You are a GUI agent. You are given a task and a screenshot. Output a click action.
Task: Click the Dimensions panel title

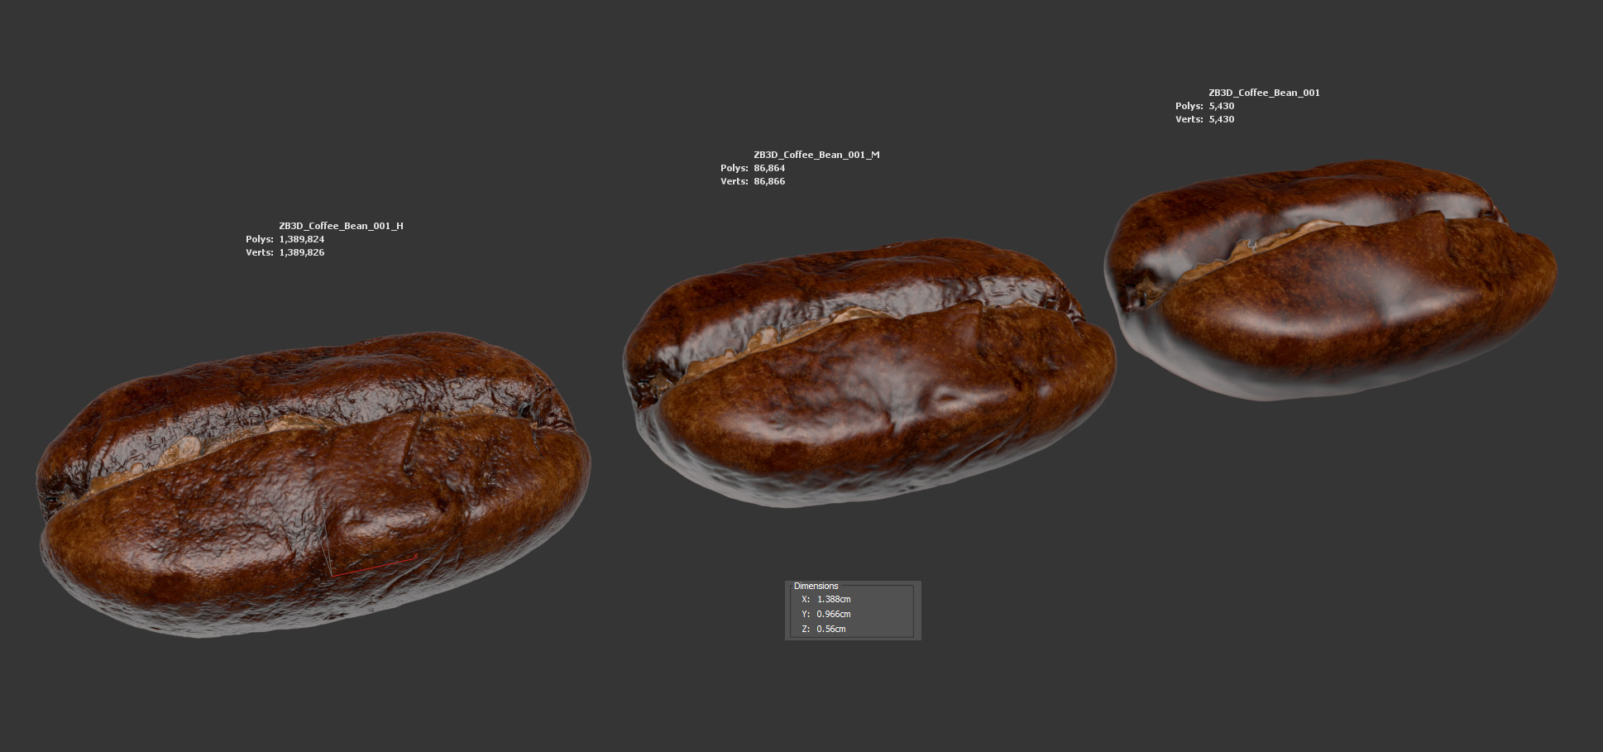(x=816, y=586)
